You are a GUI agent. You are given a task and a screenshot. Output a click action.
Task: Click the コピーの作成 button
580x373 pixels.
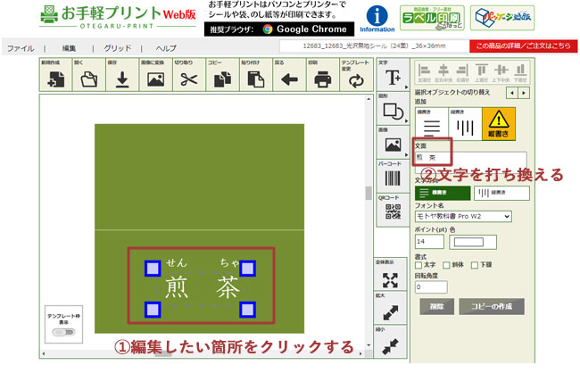click(491, 306)
